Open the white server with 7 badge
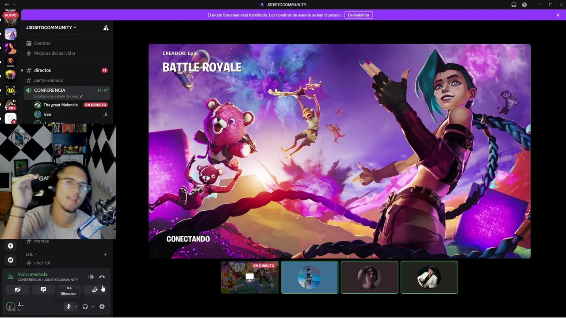This screenshot has height=318, width=566. point(11,118)
